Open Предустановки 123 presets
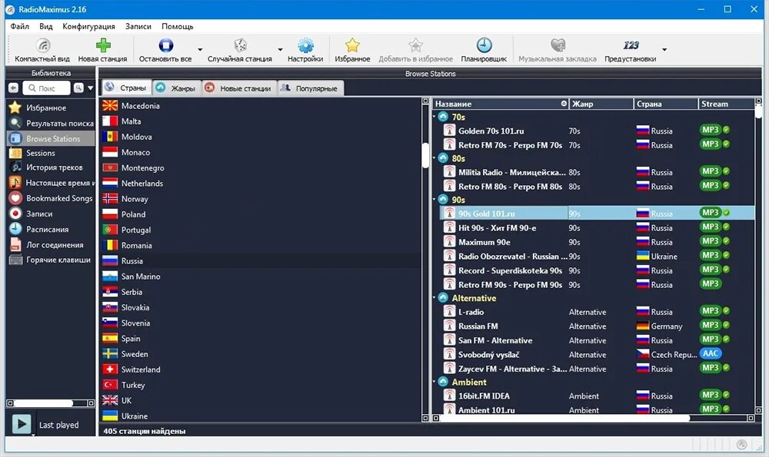769x457 pixels. [x=631, y=51]
